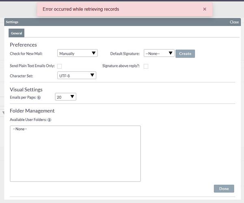Click the Preferences section heading

tap(23, 45)
